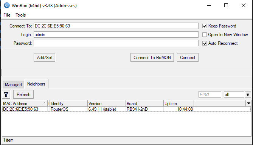The image size is (253, 145).
Task: Select the Neighbors tab
Action: point(36,84)
